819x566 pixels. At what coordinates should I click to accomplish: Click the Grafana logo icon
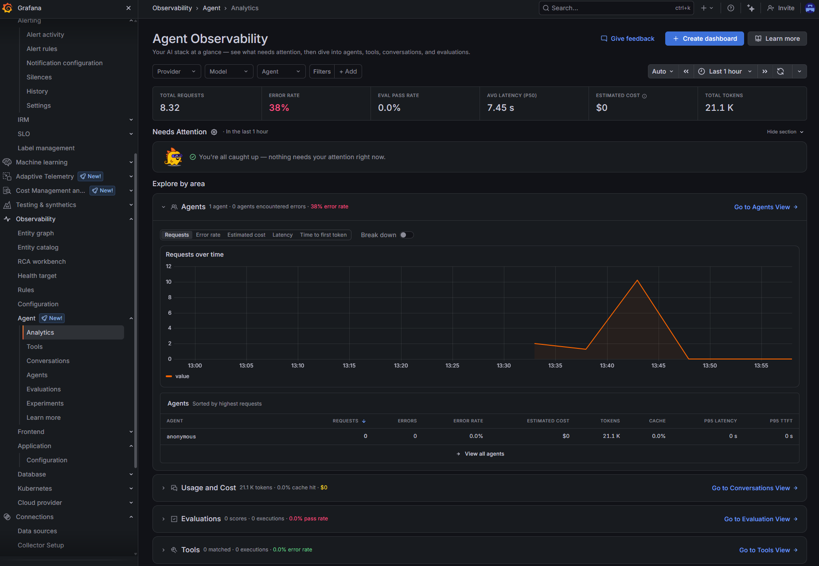click(8, 8)
